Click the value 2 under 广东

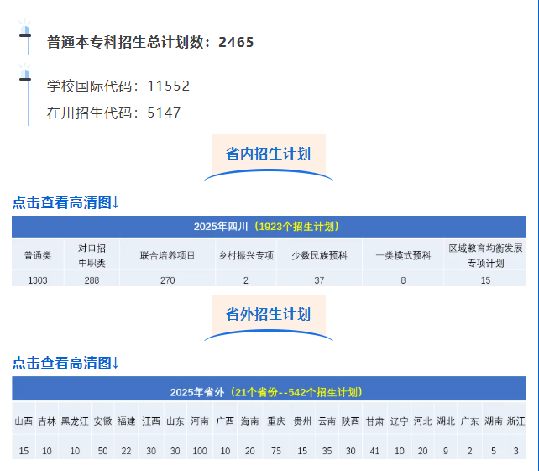click(x=469, y=451)
